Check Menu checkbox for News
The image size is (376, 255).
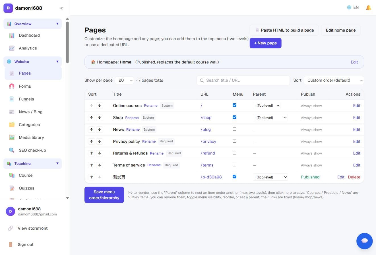234,129
